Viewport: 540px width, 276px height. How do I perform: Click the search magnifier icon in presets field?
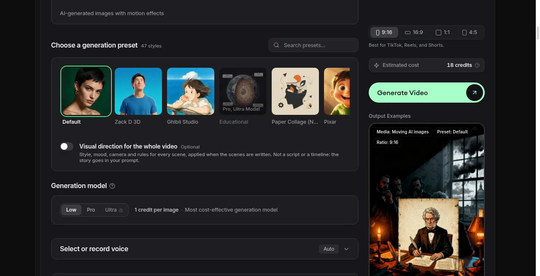tap(276, 45)
